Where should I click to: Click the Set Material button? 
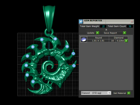click(x=120, y=93)
